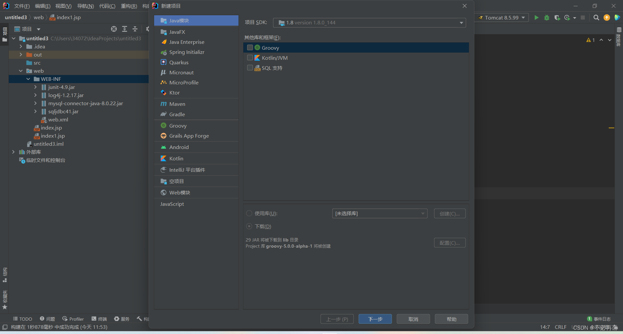Open the TODO tool window

(x=22, y=319)
